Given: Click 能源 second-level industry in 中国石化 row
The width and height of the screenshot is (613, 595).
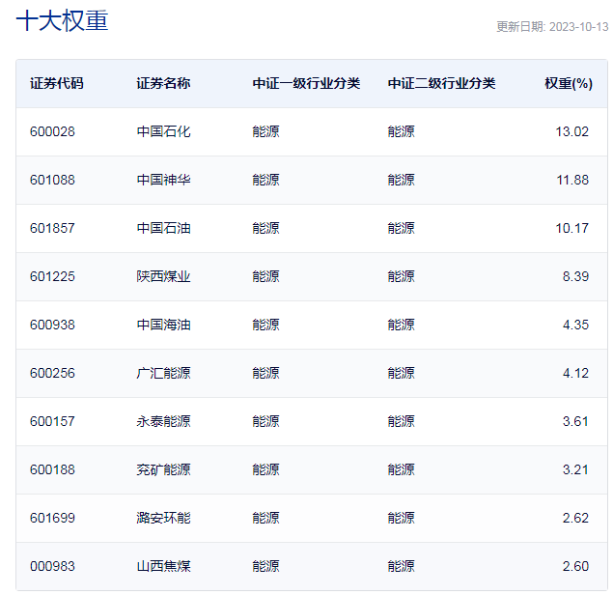Looking at the screenshot, I should click(402, 131).
